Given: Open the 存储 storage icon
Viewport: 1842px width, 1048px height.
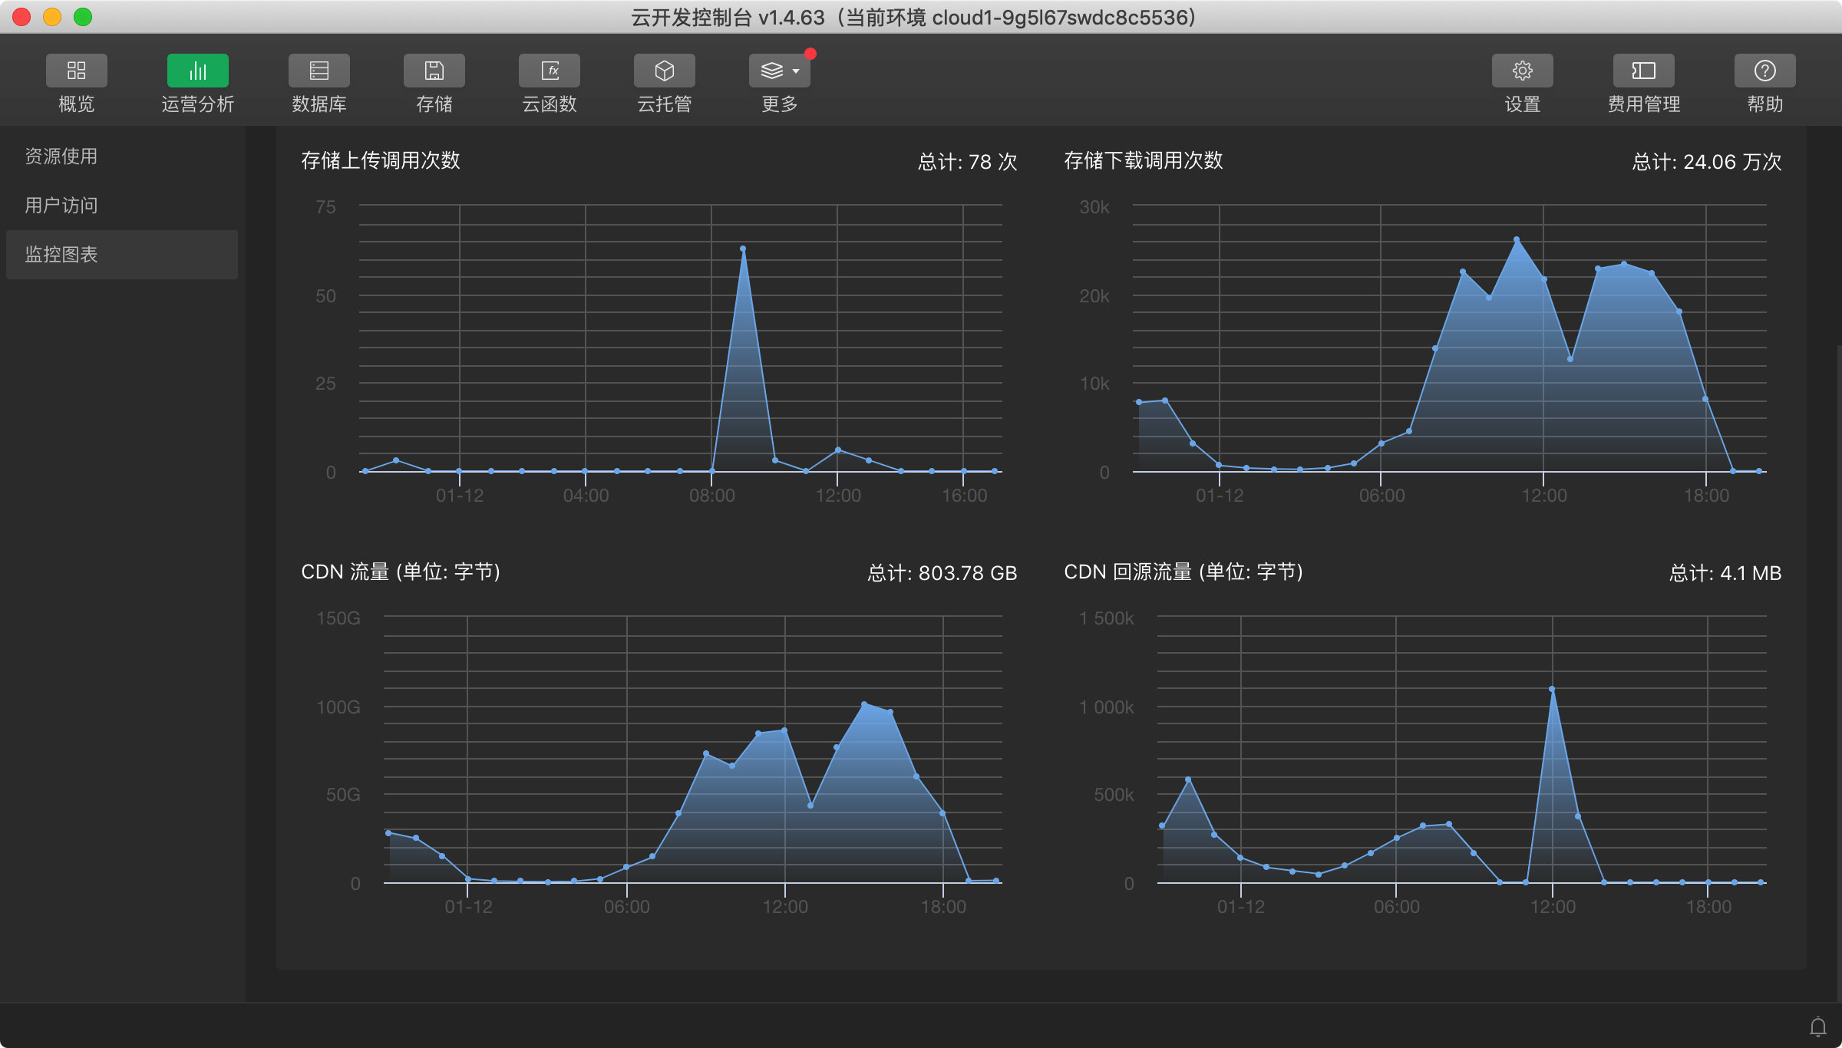Looking at the screenshot, I should pyautogui.click(x=434, y=71).
